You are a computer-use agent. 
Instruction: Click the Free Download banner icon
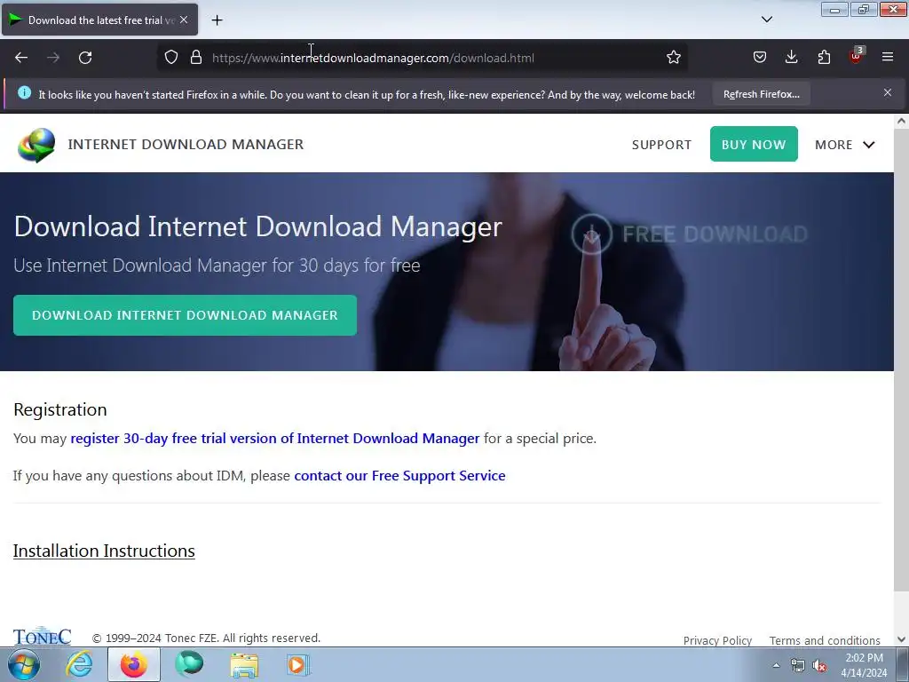(x=591, y=234)
